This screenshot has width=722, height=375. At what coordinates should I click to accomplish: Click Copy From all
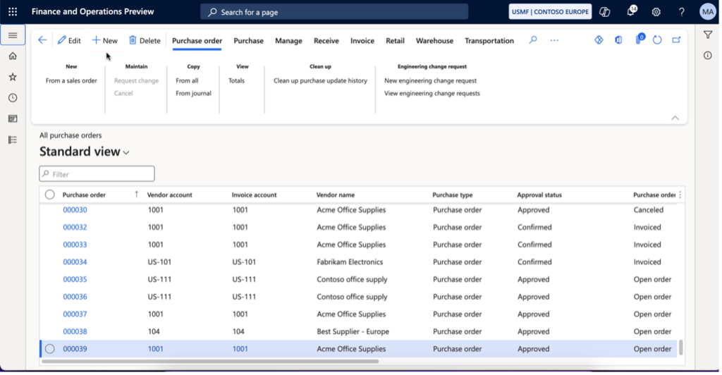pyautogui.click(x=187, y=80)
